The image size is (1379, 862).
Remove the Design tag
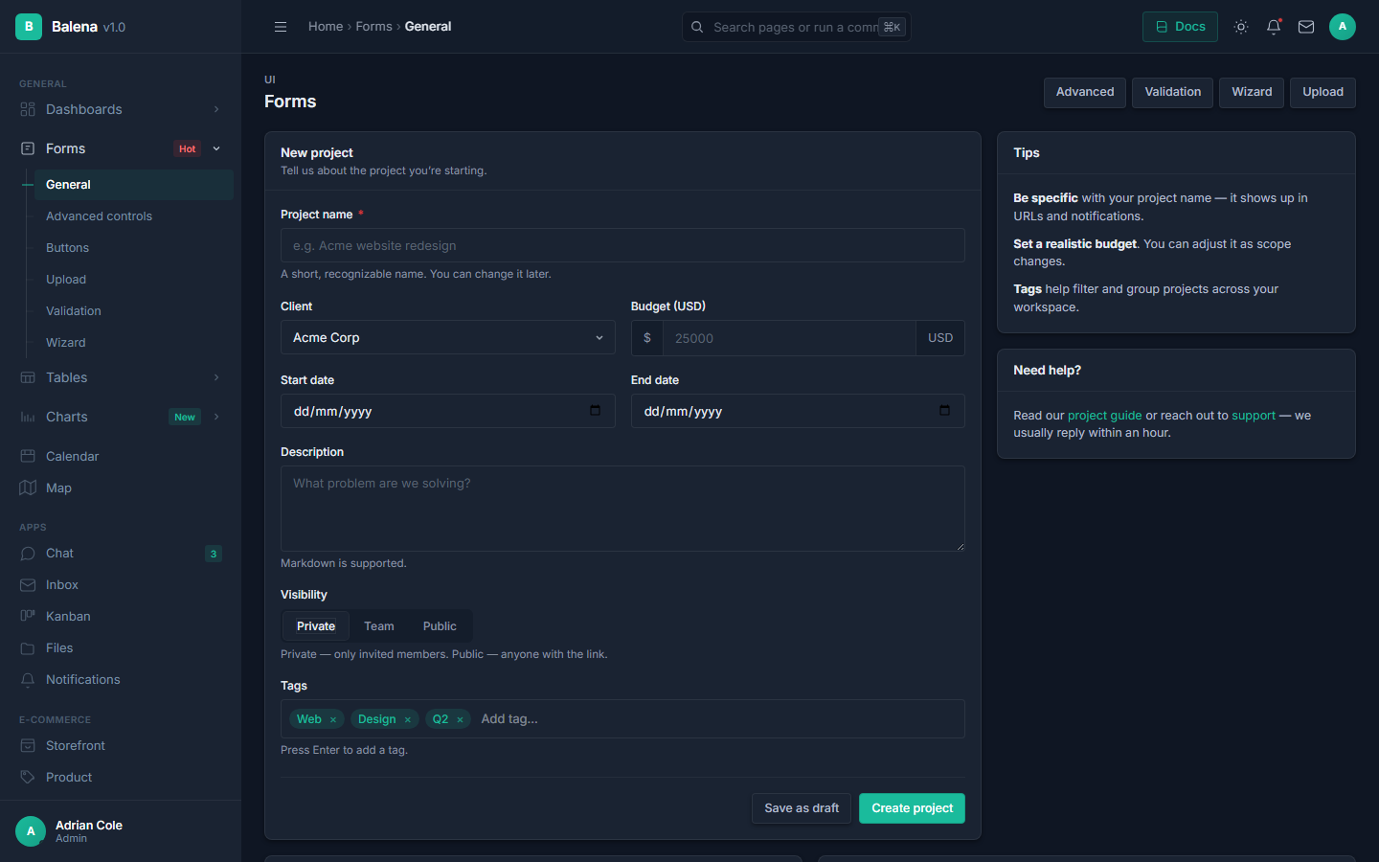(407, 719)
